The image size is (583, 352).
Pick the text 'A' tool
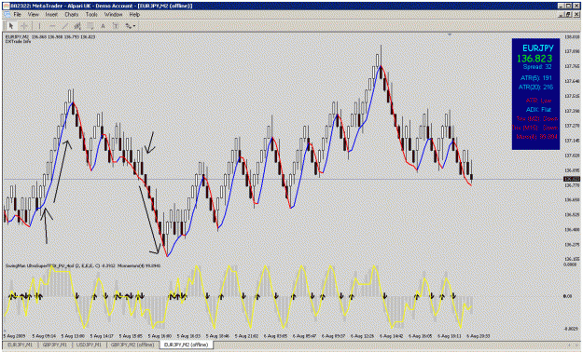click(x=103, y=26)
